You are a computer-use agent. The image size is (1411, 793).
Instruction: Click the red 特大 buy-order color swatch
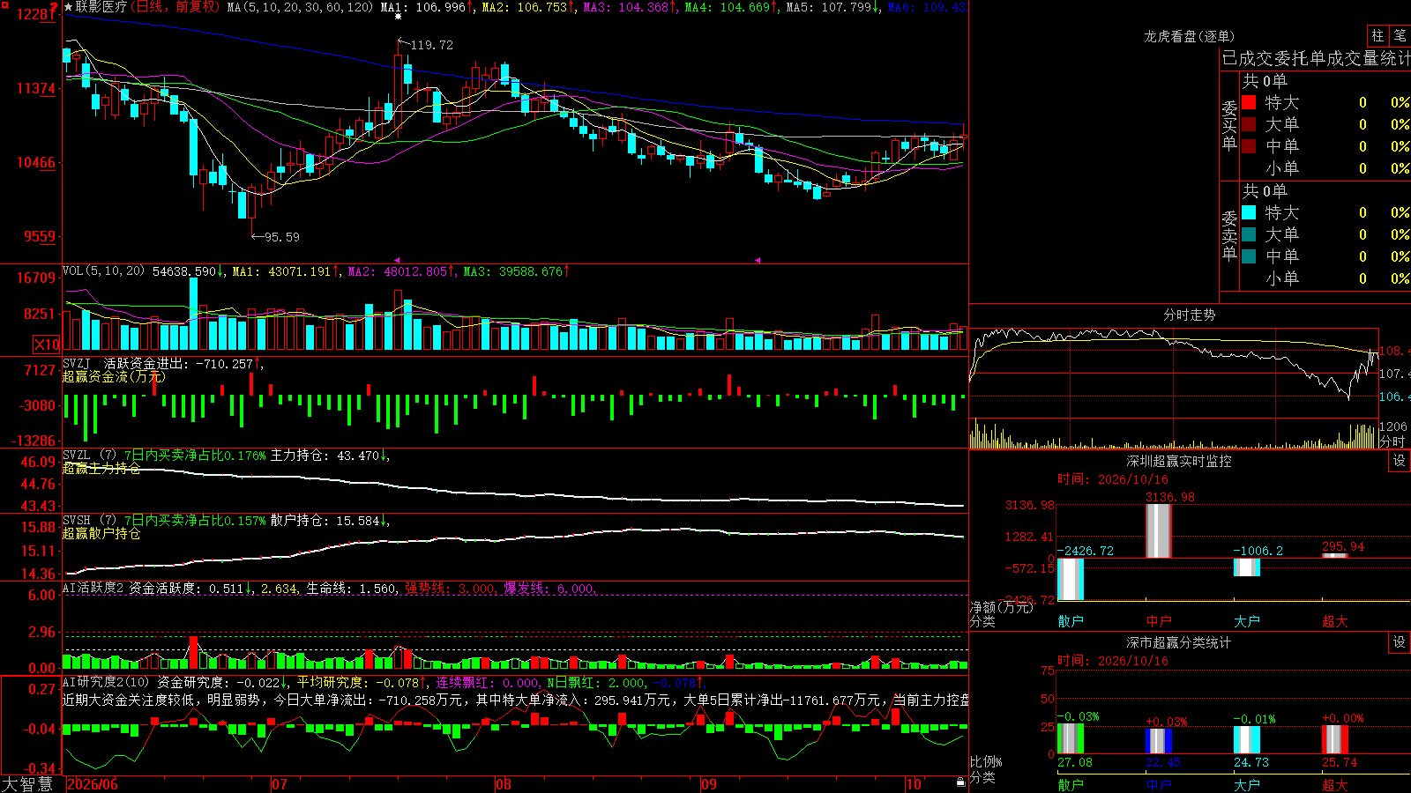coord(1249,102)
